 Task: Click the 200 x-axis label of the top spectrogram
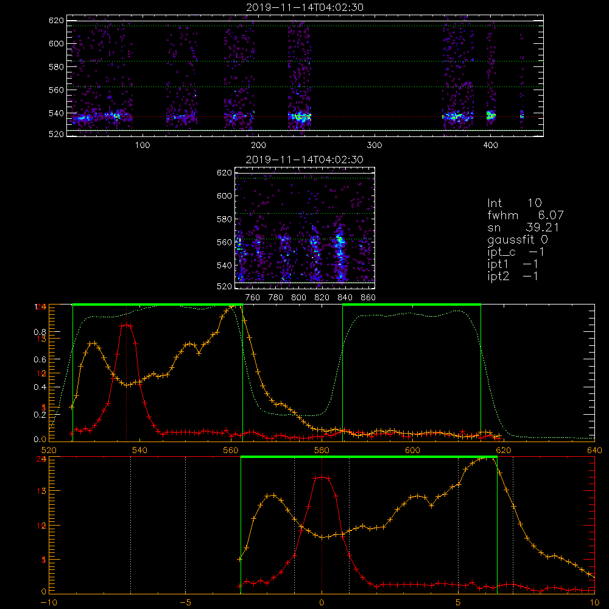coord(259,146)
